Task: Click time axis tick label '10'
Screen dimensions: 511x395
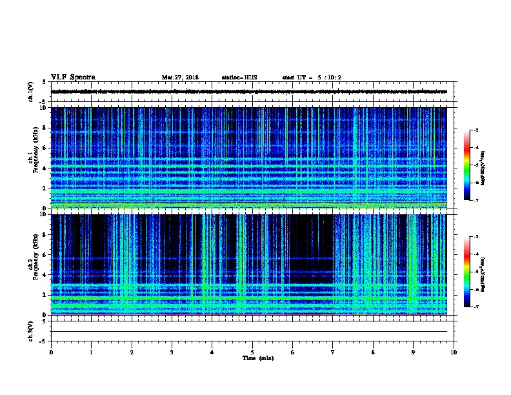Action: tap(454, 352)
